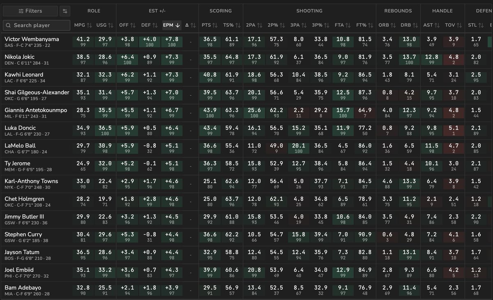Sort by ORB column
The height and width of the screenshot is (300, 493).
pos(387,25)
